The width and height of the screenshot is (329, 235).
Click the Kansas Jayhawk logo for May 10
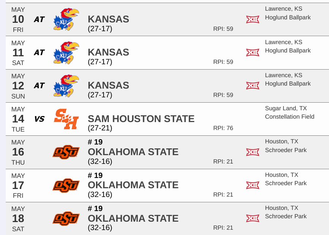[66, 19]
